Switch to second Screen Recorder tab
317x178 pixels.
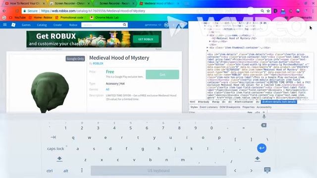tap(114, 3)
